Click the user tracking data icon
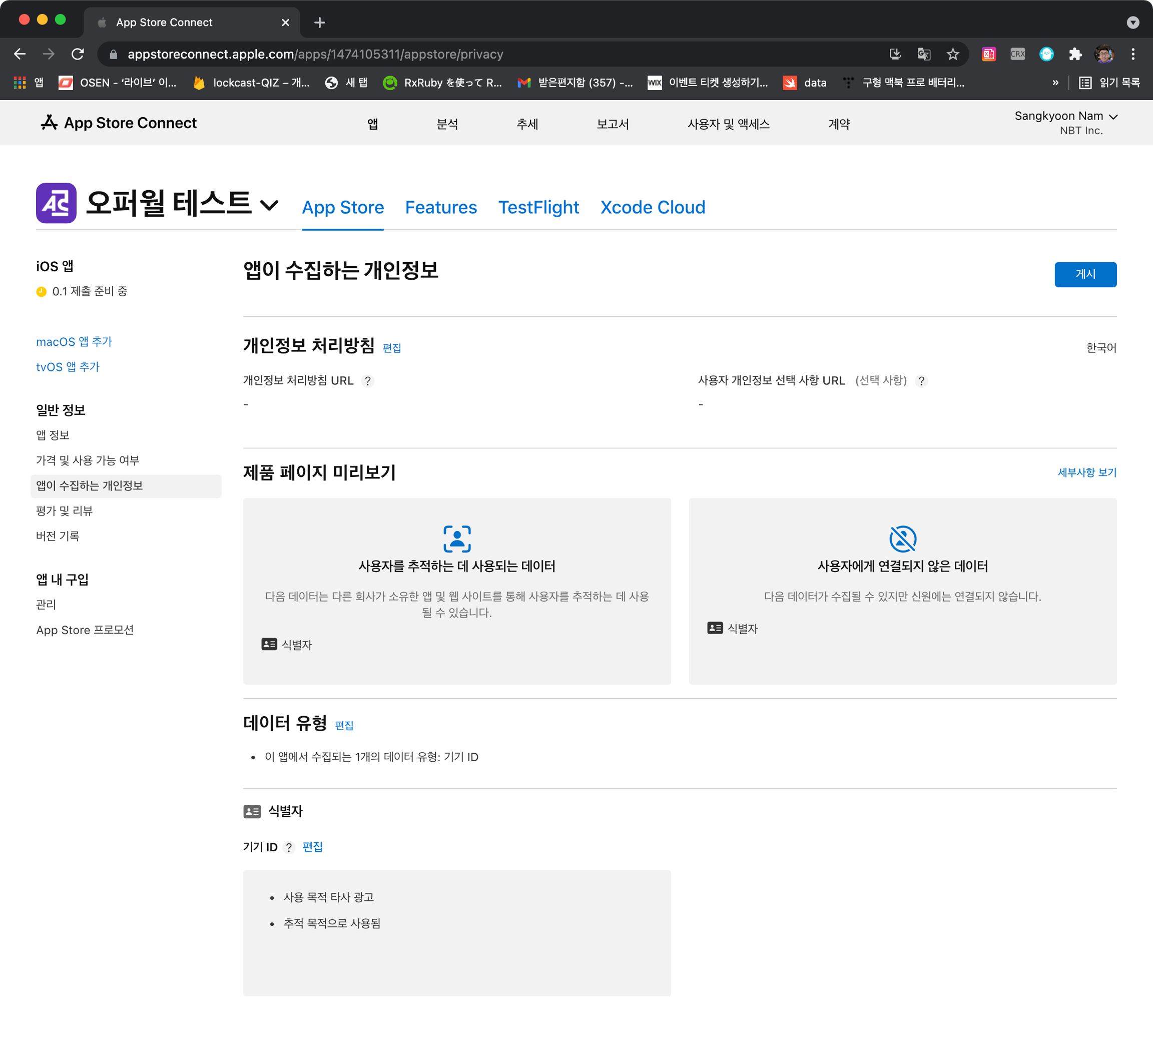The image size is (1153, 1062). pyautogui.click(x=457, y=539)
